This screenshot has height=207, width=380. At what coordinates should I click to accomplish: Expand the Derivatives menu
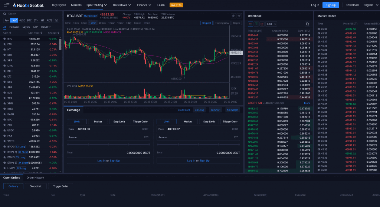[x=122, y=5]
